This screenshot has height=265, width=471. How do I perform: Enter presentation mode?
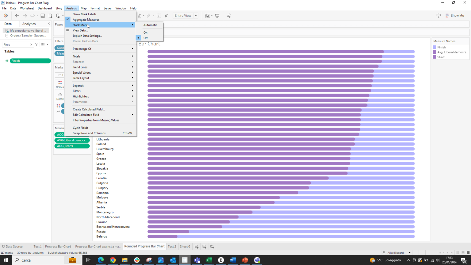pos(217,16)
